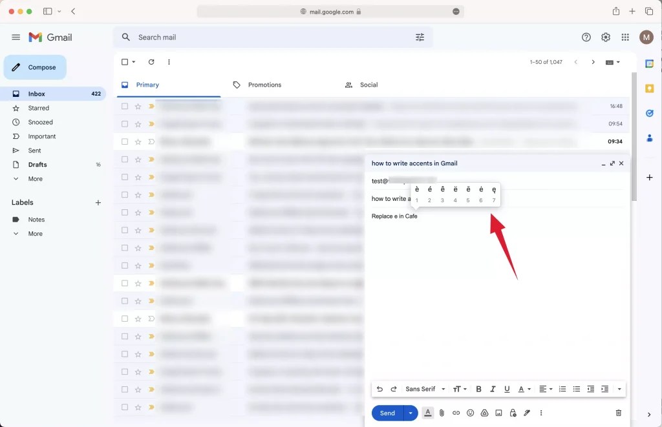Select the checkbox to select all emails
Viewport: 662px width, 427px height.
[x=125, y=61]
